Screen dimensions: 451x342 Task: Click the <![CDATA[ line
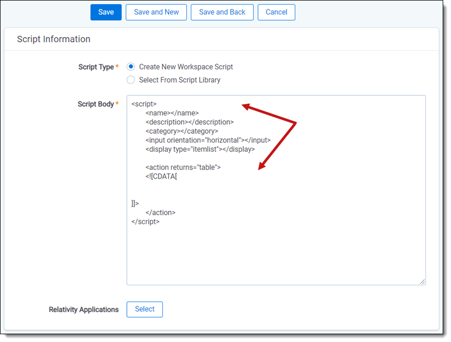161,176
